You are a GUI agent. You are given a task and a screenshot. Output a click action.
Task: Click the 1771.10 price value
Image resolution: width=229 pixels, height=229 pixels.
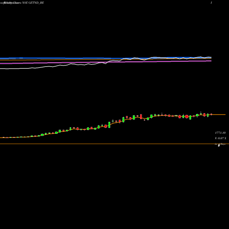click(220, 133)
